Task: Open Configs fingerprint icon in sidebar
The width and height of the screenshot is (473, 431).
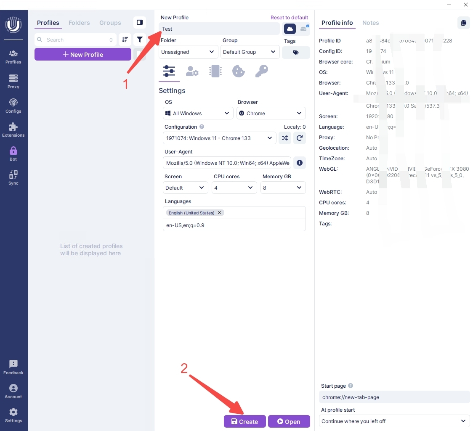Action: click(13, 106)
